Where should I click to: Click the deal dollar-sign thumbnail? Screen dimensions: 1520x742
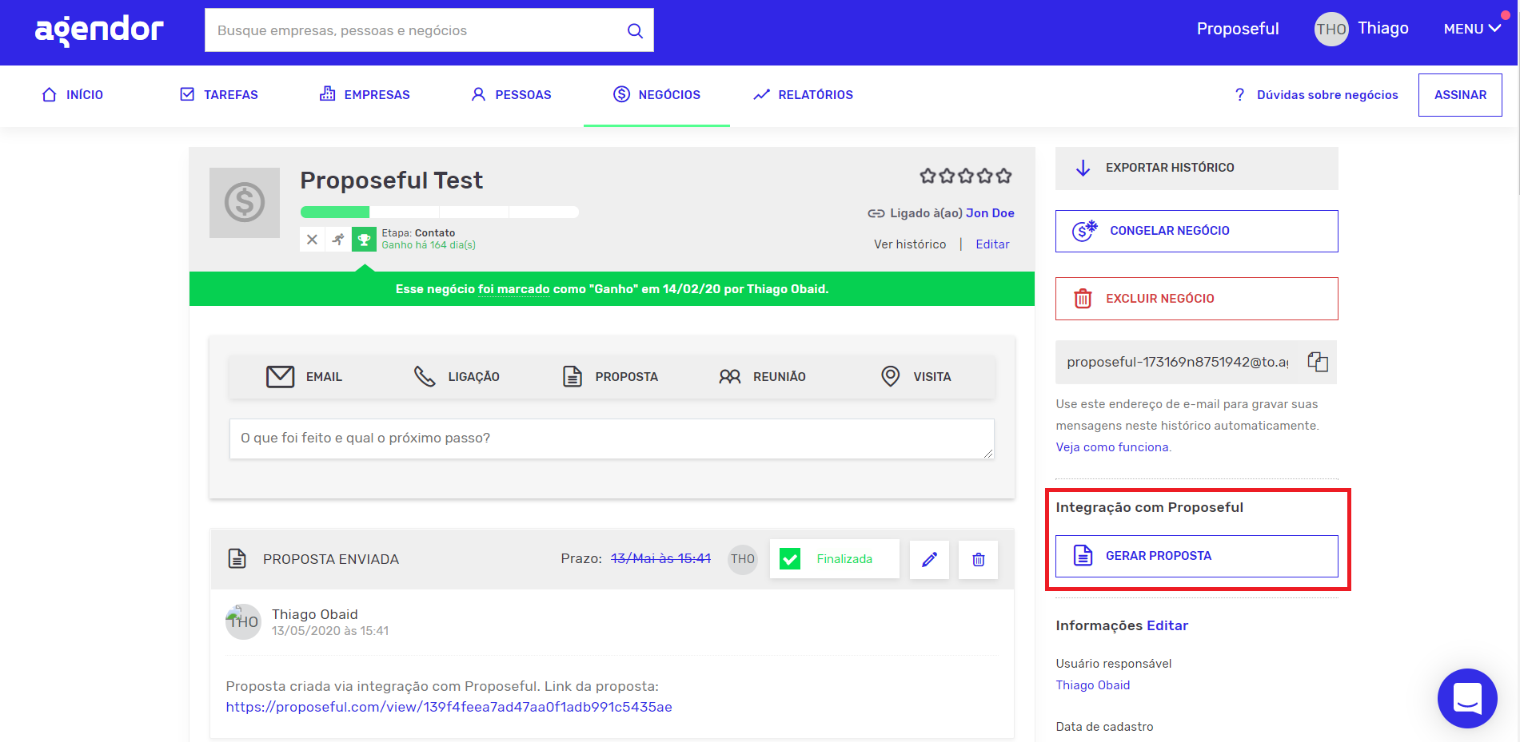[x=245, y=202]
